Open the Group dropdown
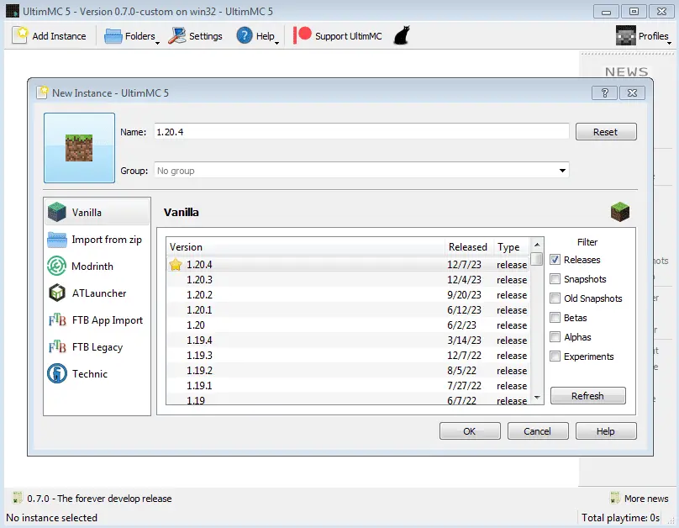 coord(561,171)
